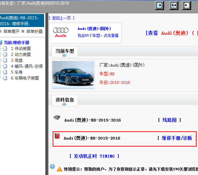
Task: Click the page icon beside 3 底盘
Action: click(5, 60)
